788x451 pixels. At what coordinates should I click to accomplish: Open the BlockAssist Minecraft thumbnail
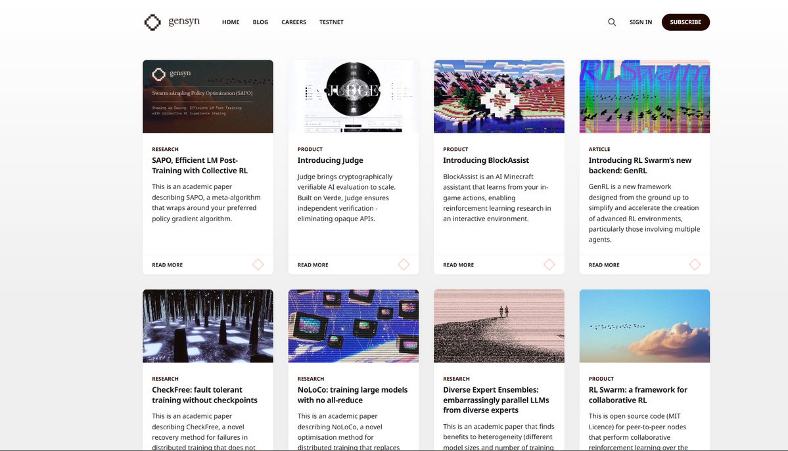(x=499, y=97)
